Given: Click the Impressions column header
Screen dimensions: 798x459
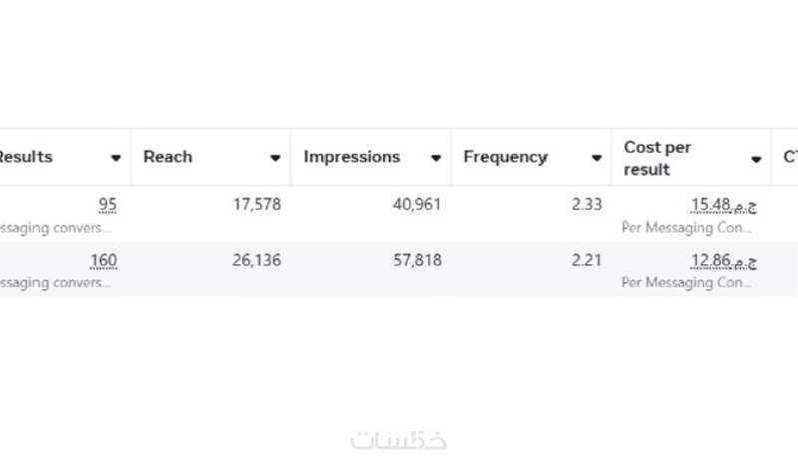Looking at the screenshot, I should [351, 157].
